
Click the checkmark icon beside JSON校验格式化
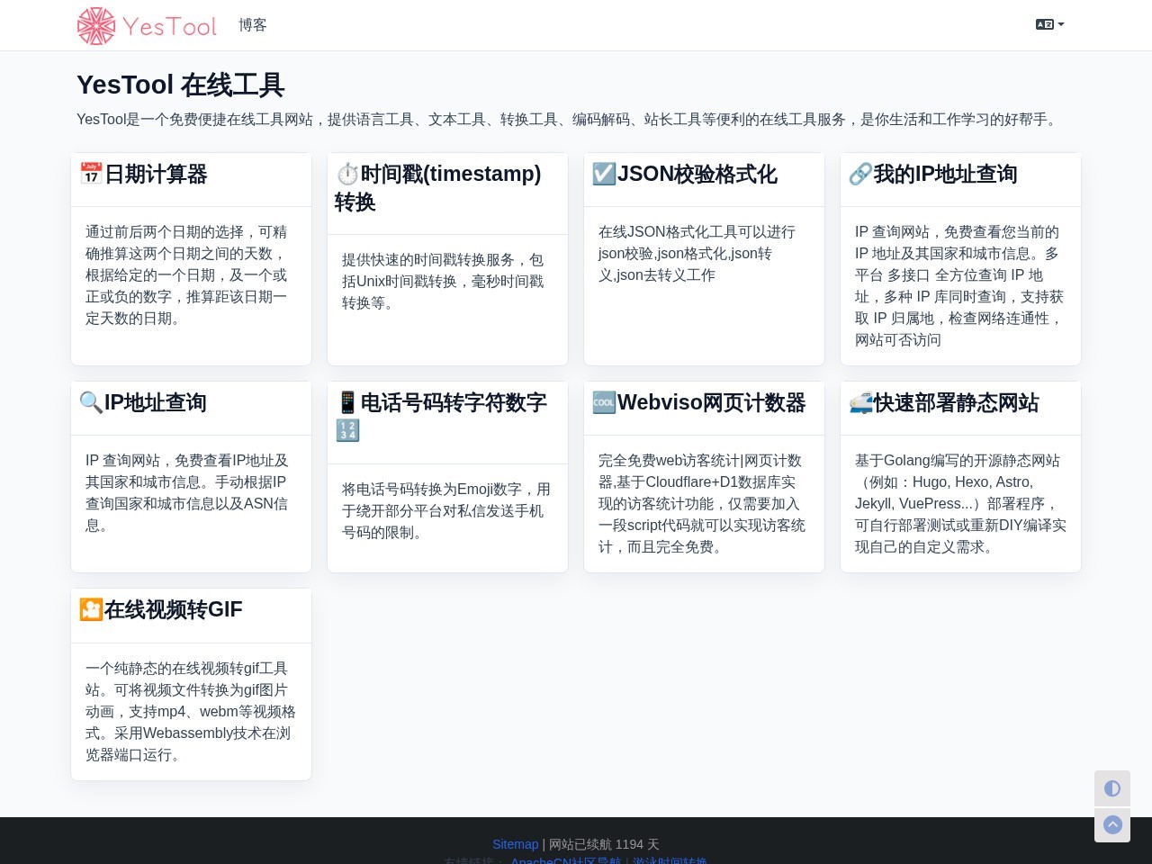point(604,174)
